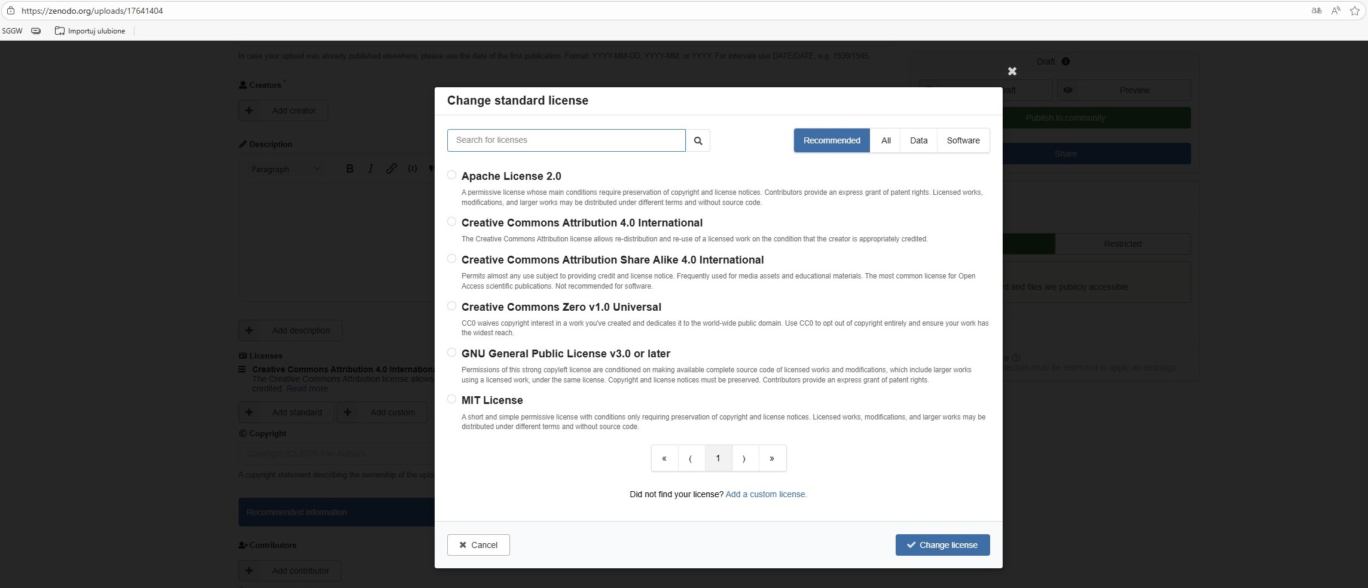Filter licenses by Data tab
The image size is (1368, 588).
click(918, 140)
